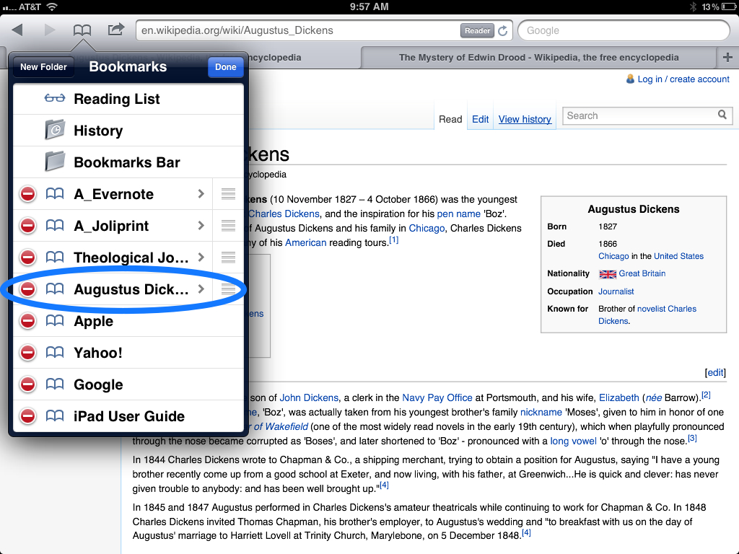Create a New Folder in Bookmarks

(43, 67)
